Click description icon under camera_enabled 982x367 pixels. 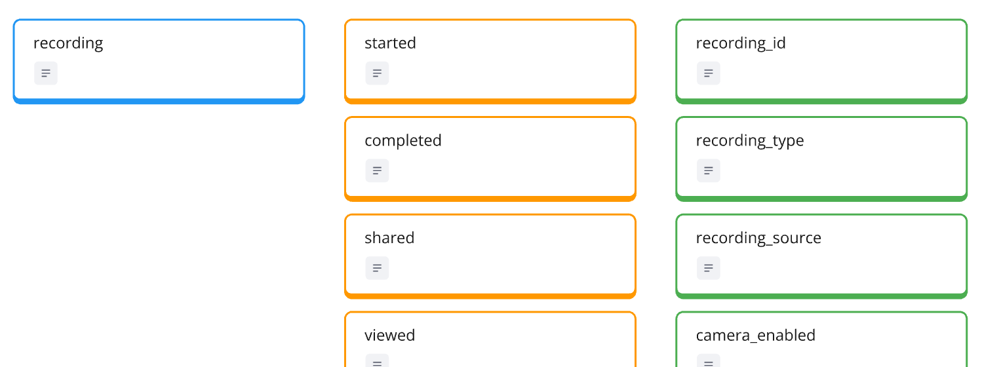click(708, 361)
